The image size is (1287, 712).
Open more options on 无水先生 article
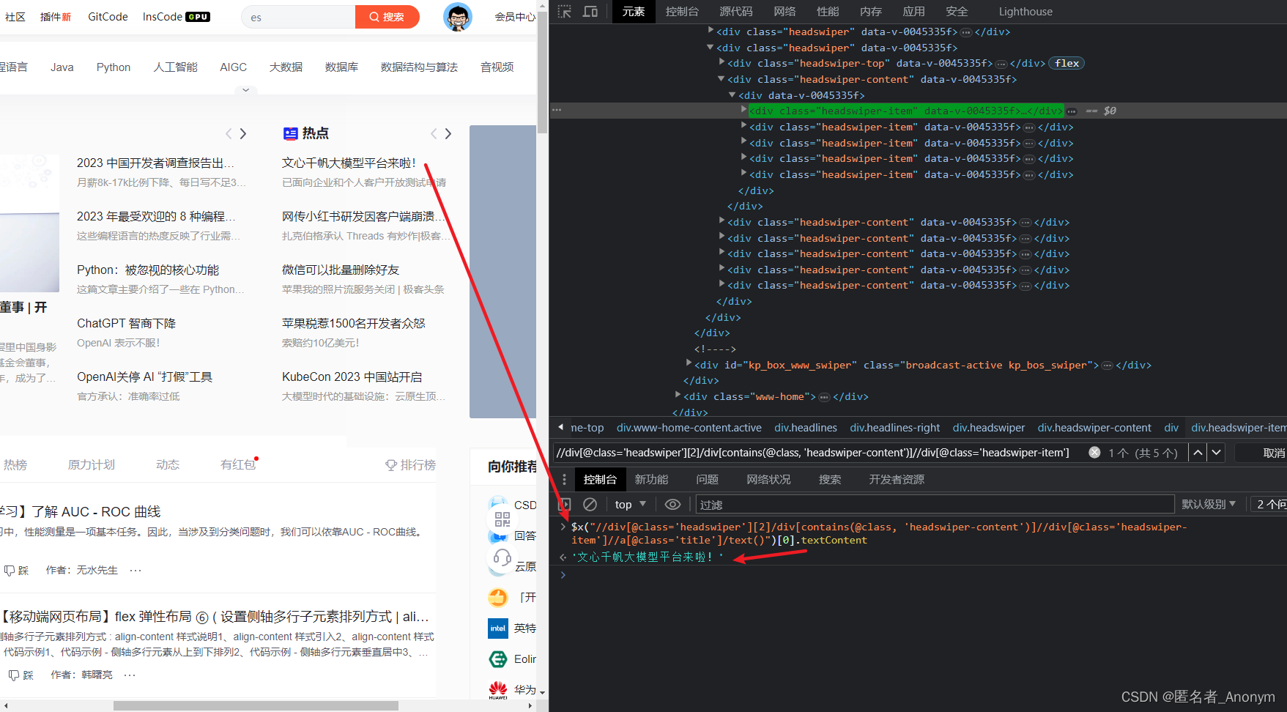[136, 571]
